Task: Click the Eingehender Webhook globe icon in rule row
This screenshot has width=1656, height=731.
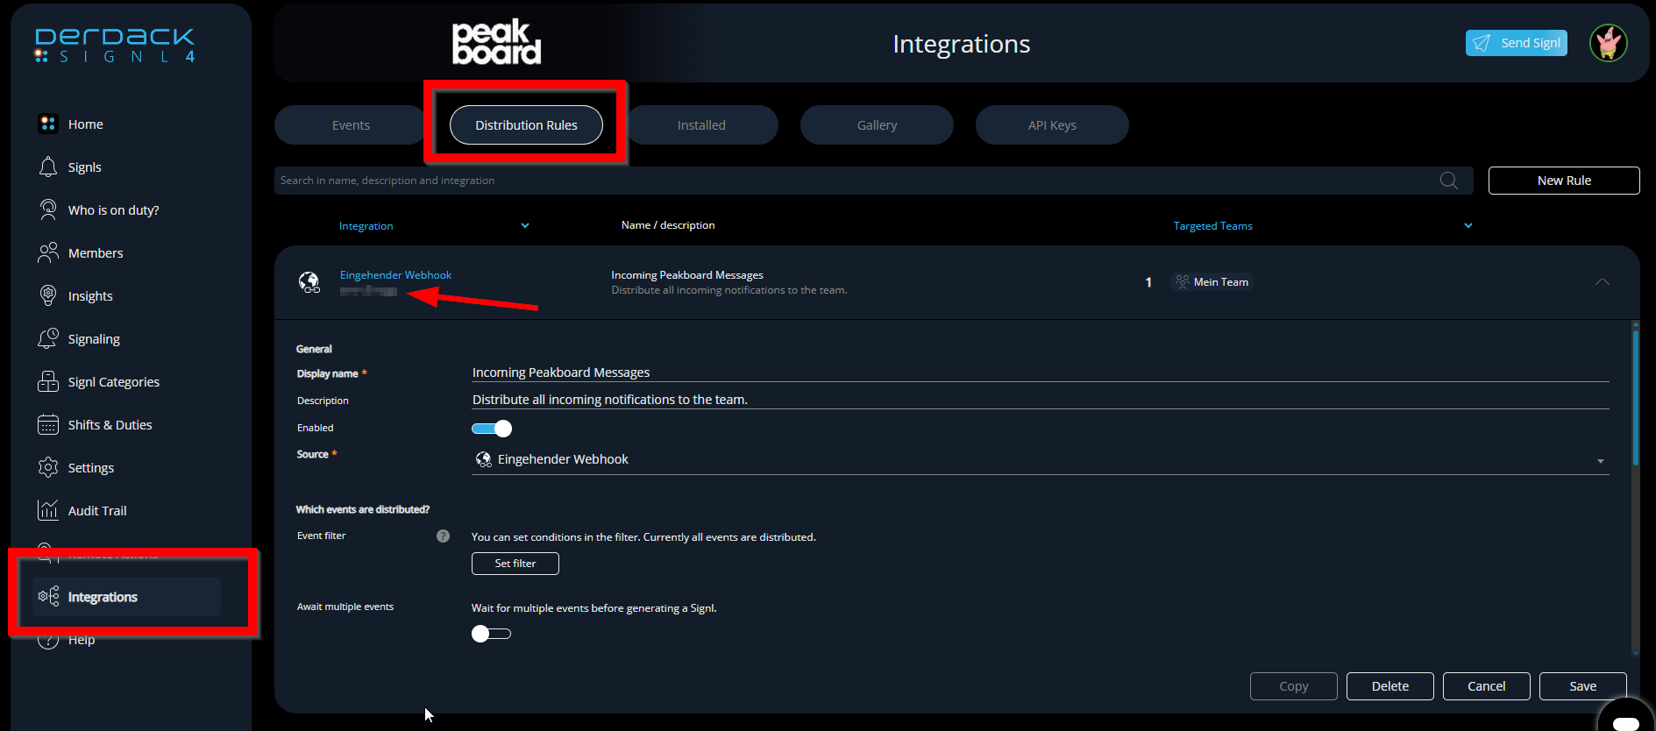Action: 309,282
